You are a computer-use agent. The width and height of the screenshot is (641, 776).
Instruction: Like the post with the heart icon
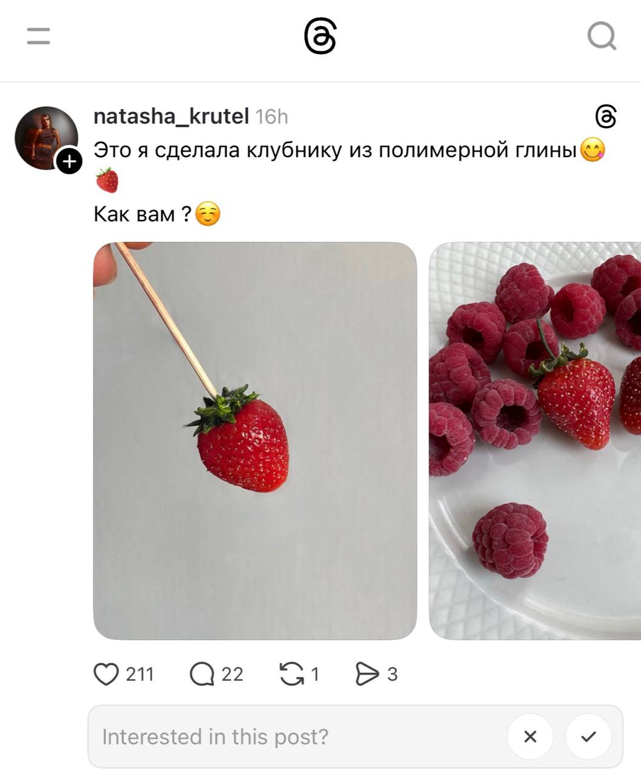106,674
